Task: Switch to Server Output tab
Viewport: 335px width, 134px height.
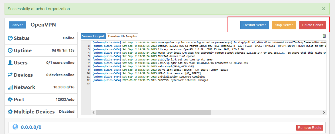Action: click(x=93, y=36)
